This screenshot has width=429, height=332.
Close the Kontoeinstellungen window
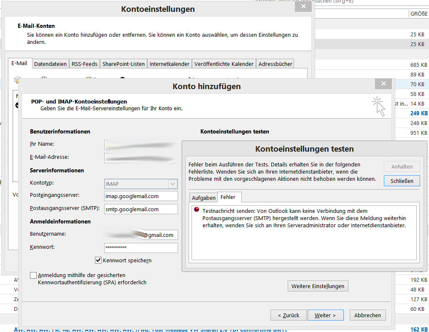click(x=303, y=6)
